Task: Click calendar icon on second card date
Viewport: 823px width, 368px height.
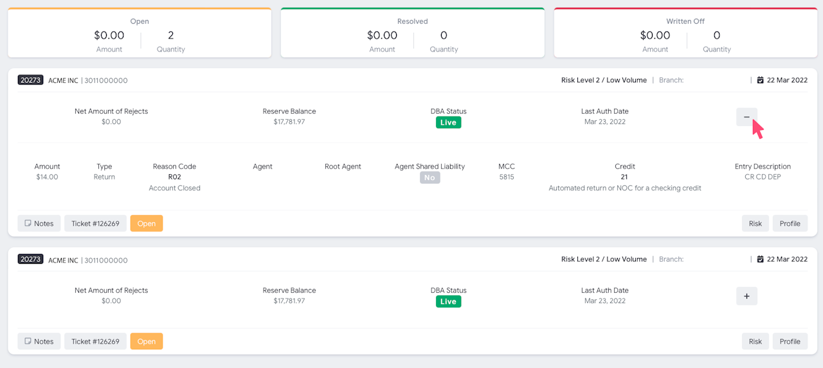Action: (761, 259)
